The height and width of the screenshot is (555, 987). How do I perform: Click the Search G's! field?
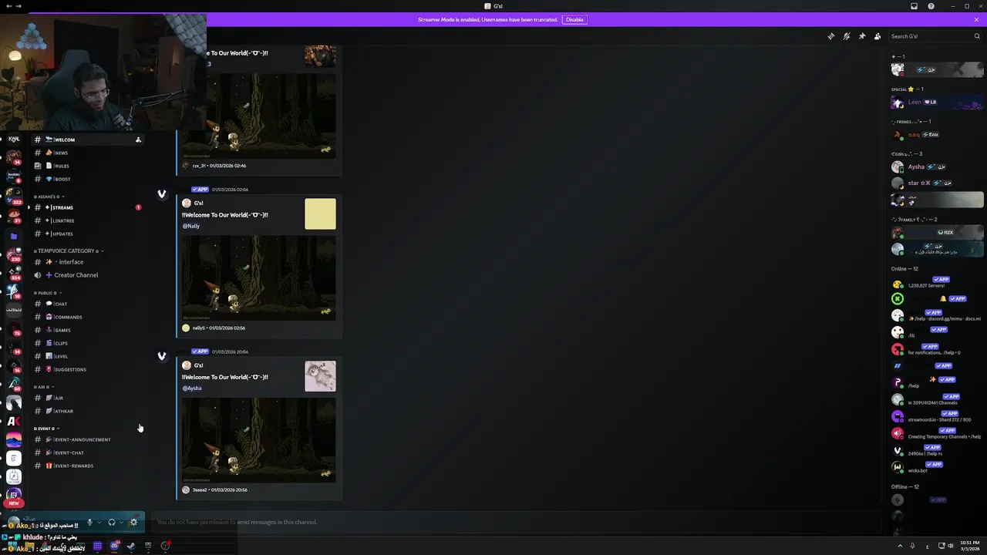tap(935, 36)
